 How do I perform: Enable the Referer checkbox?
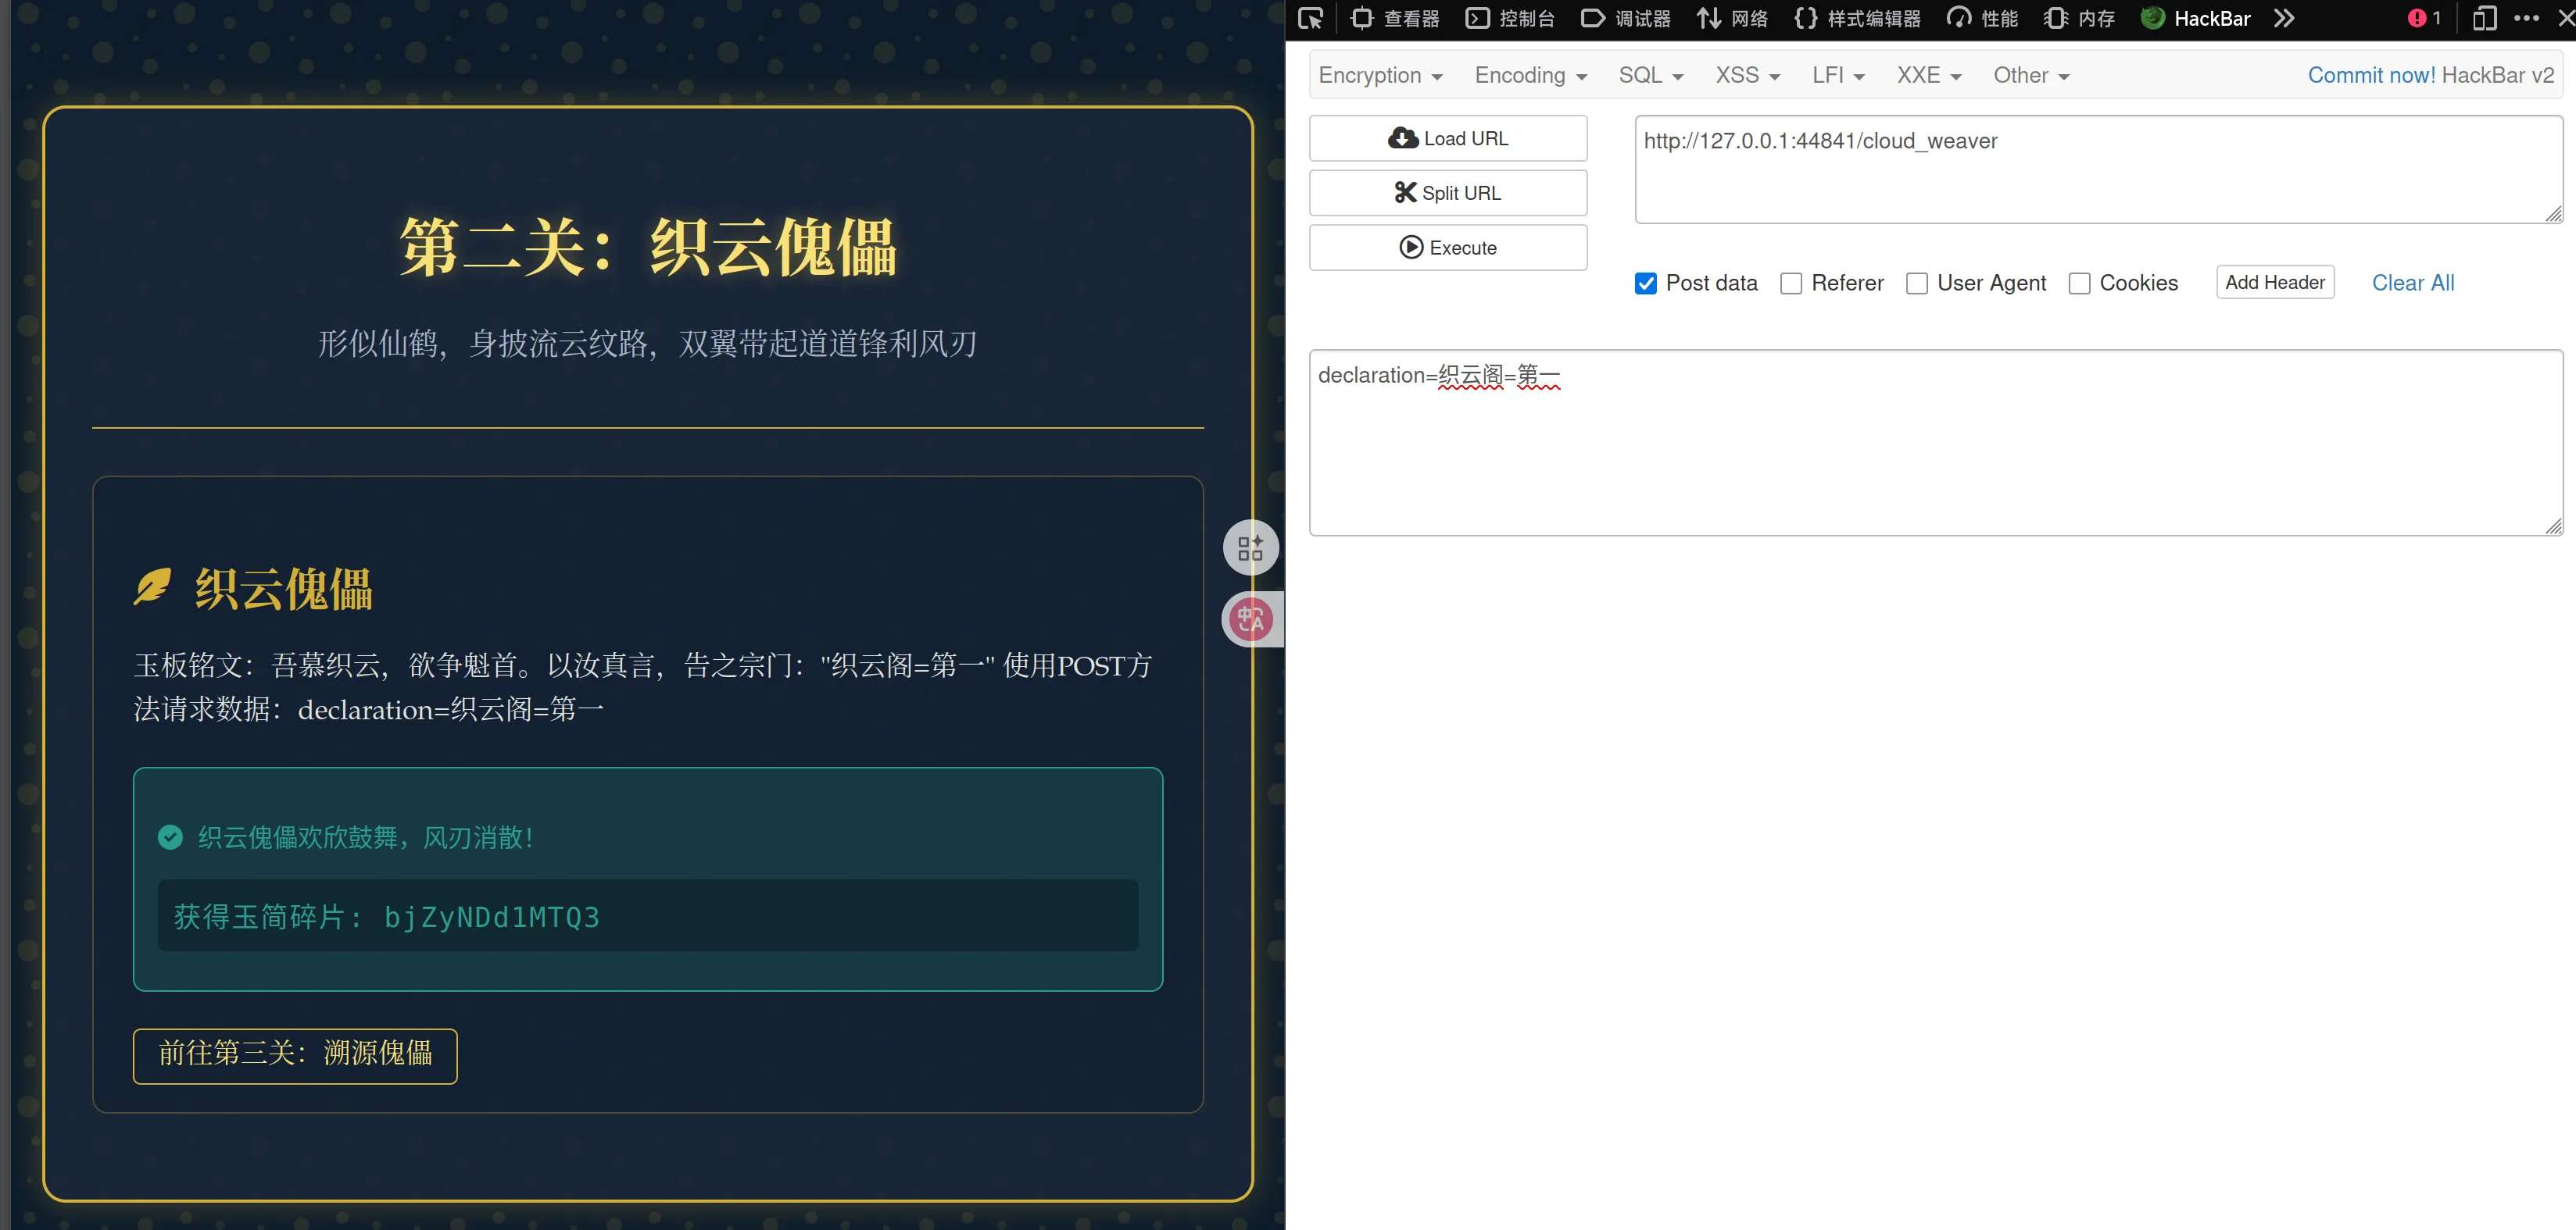[1791, 283]
